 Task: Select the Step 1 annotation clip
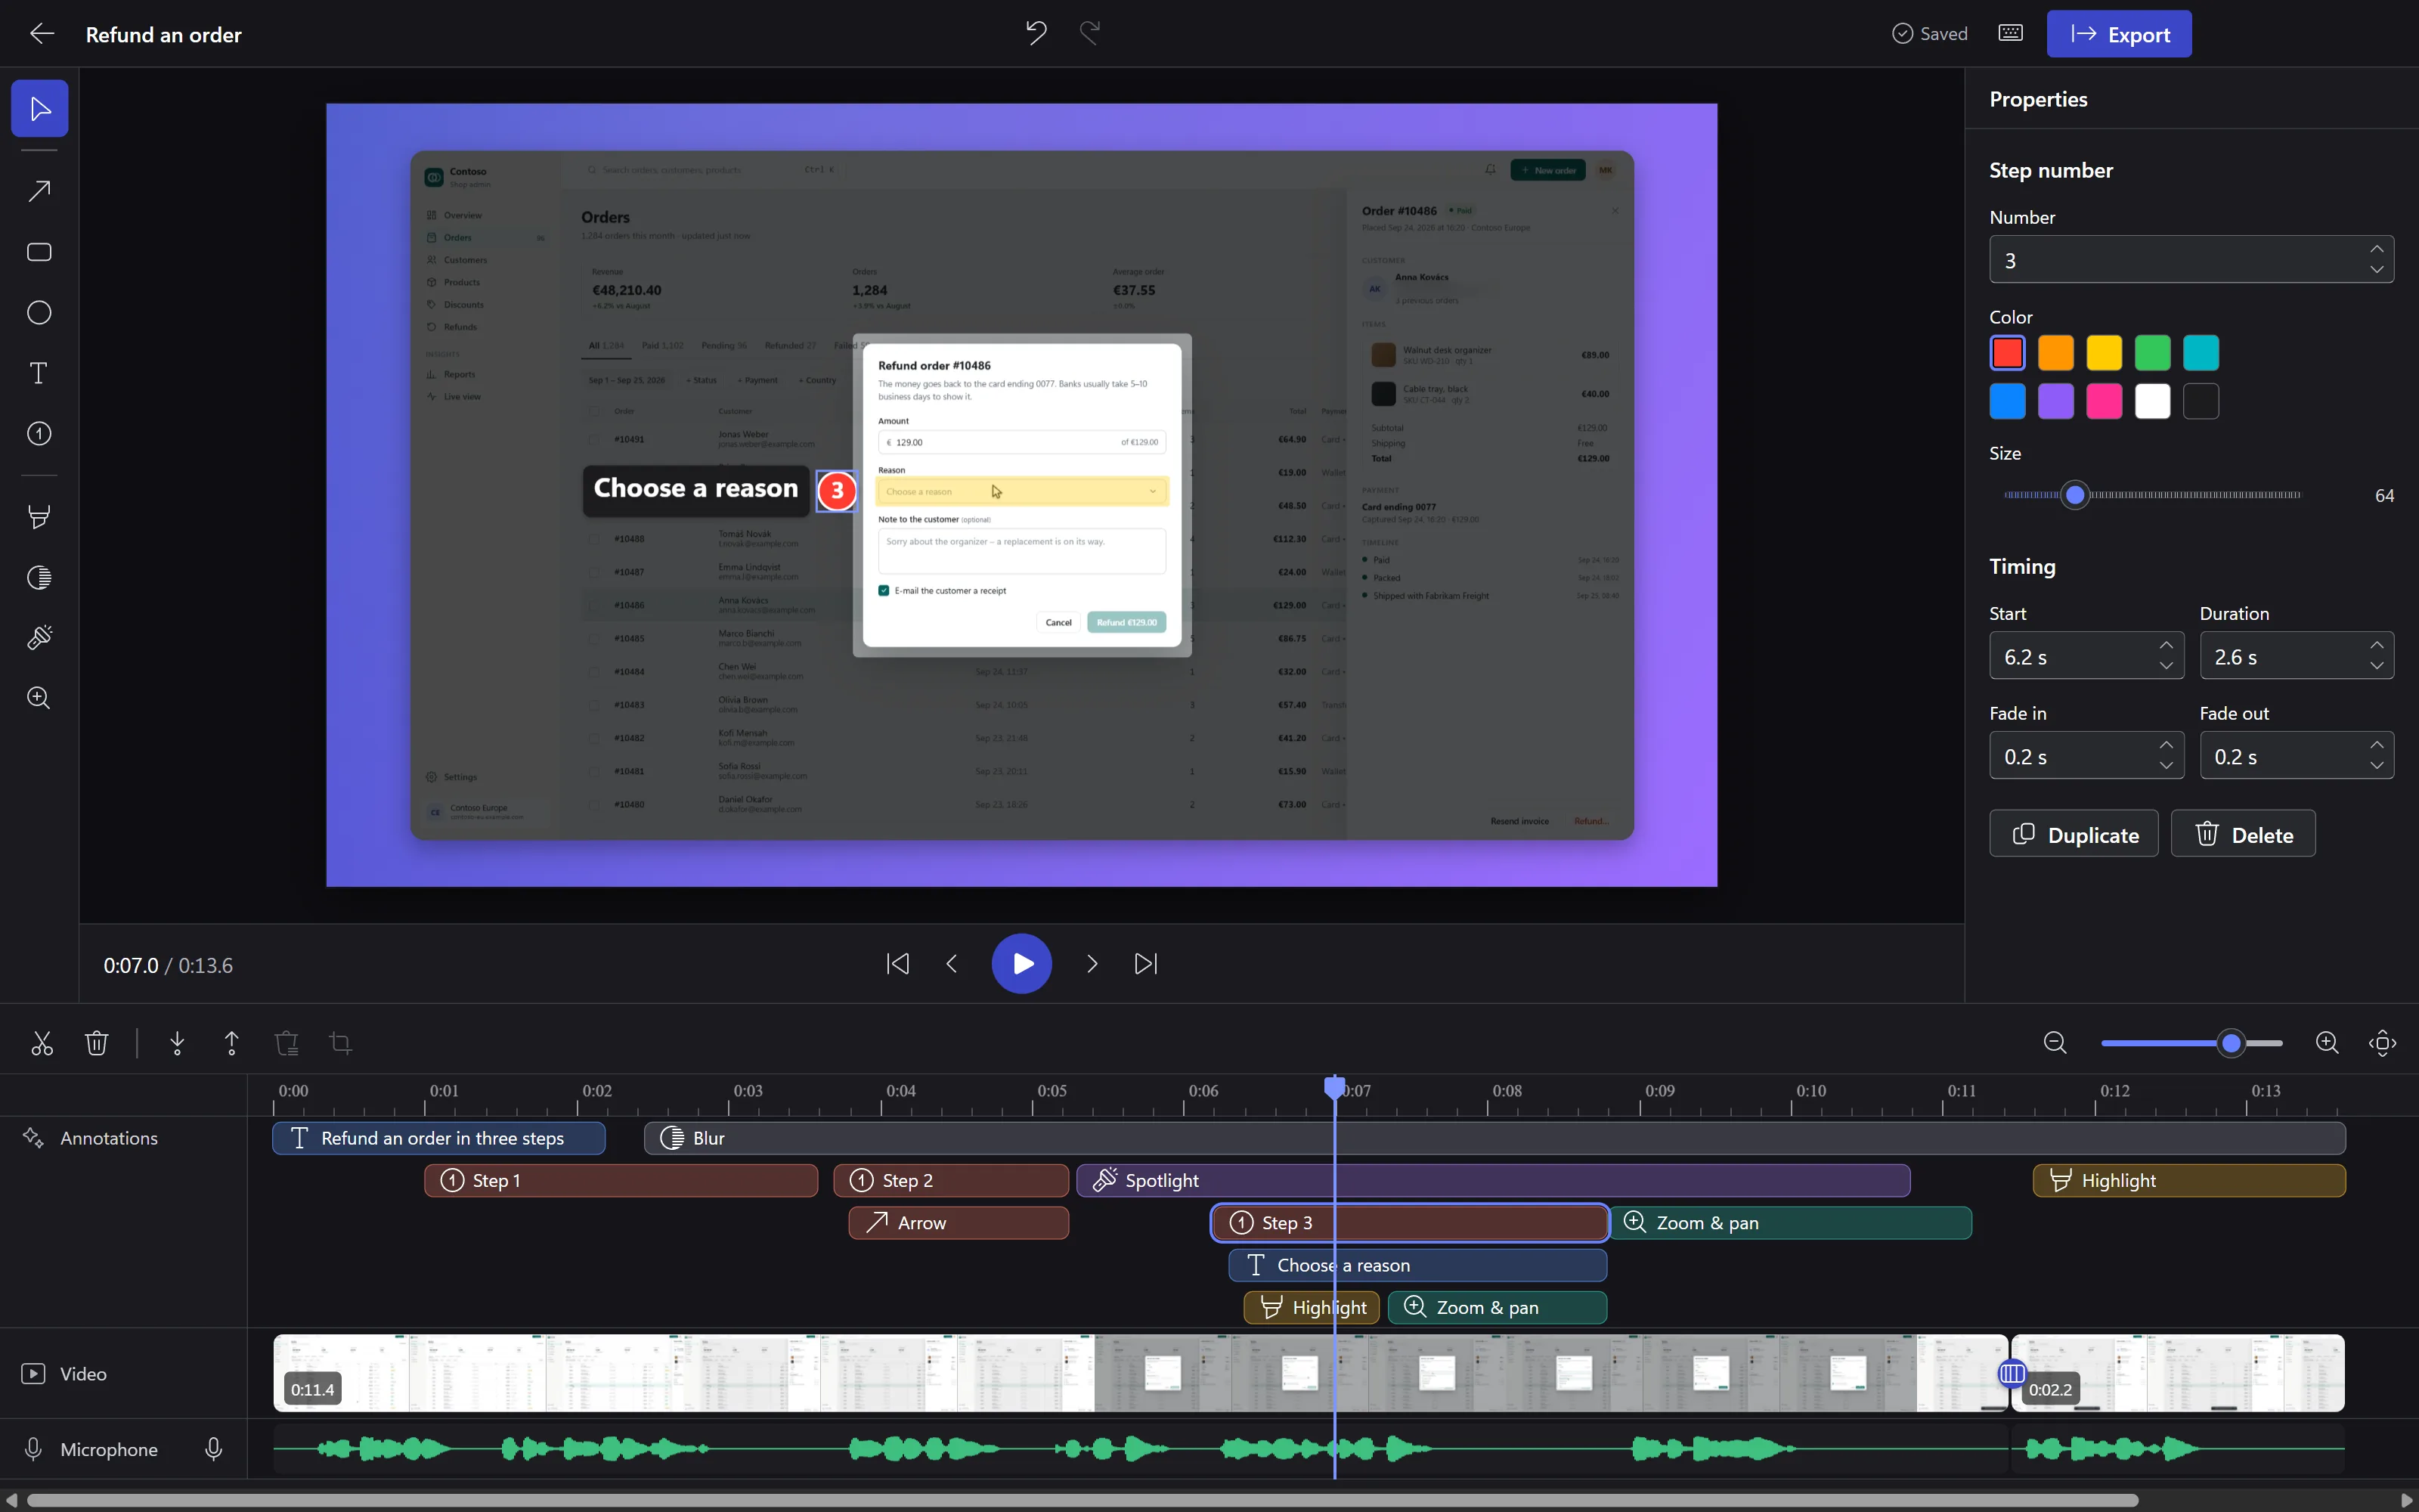tap(621, 1181)
